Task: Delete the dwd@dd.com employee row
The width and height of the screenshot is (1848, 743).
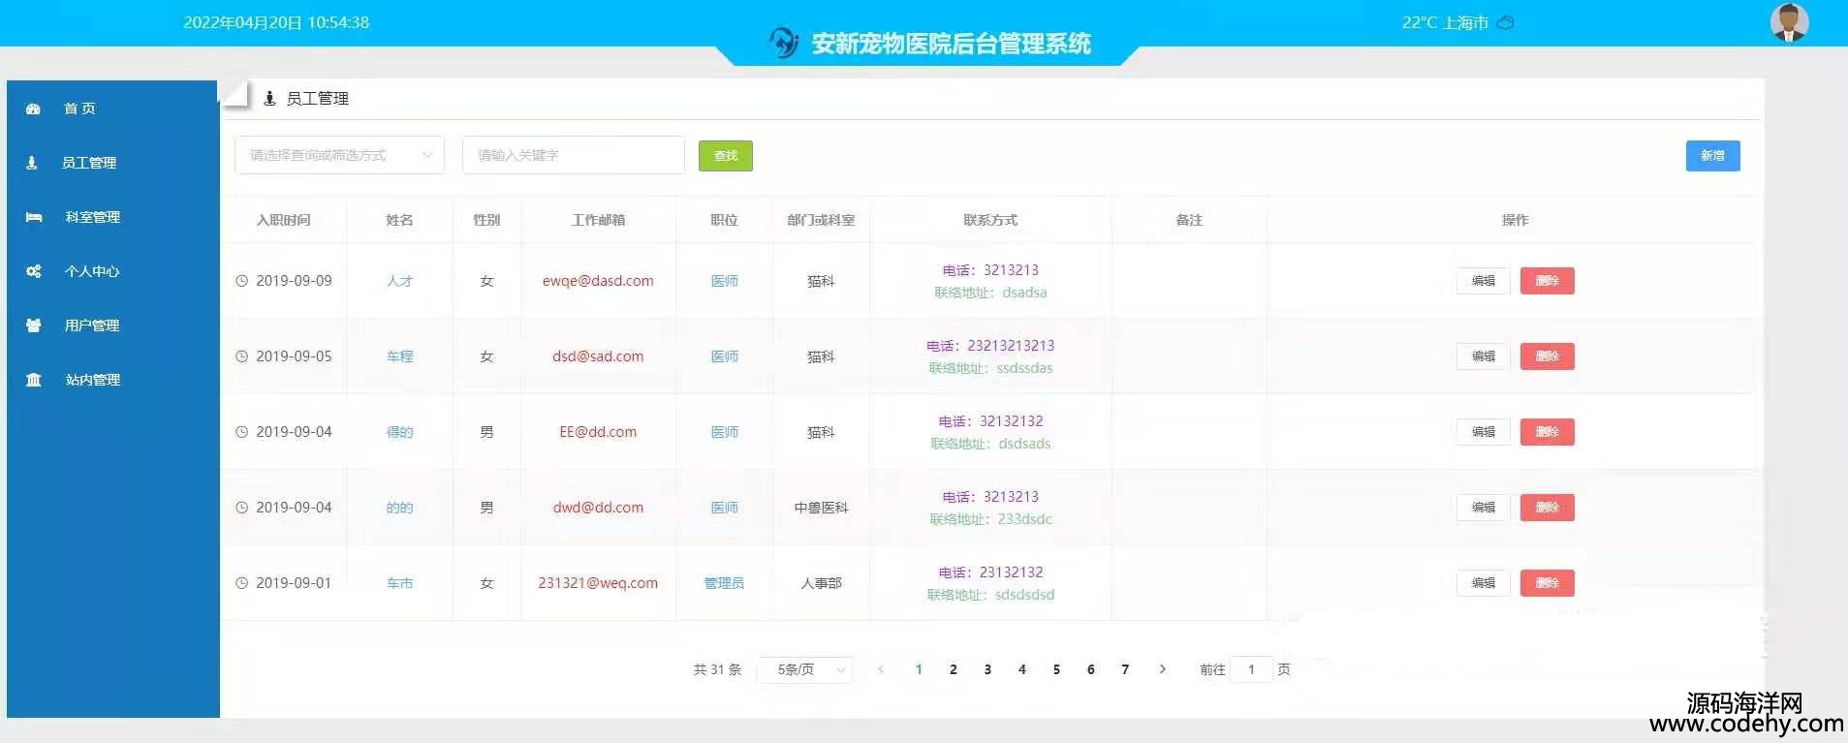Action: (1547, 508)
